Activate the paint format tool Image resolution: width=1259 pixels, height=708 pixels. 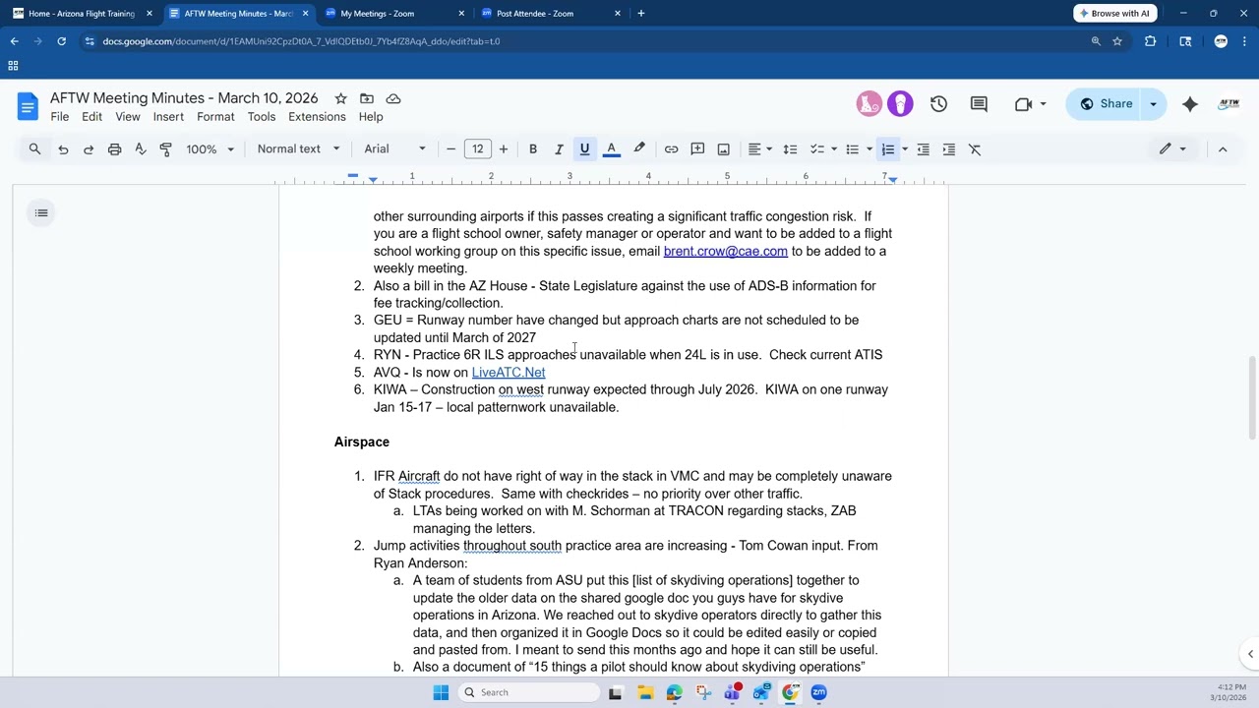pos(165,149)
